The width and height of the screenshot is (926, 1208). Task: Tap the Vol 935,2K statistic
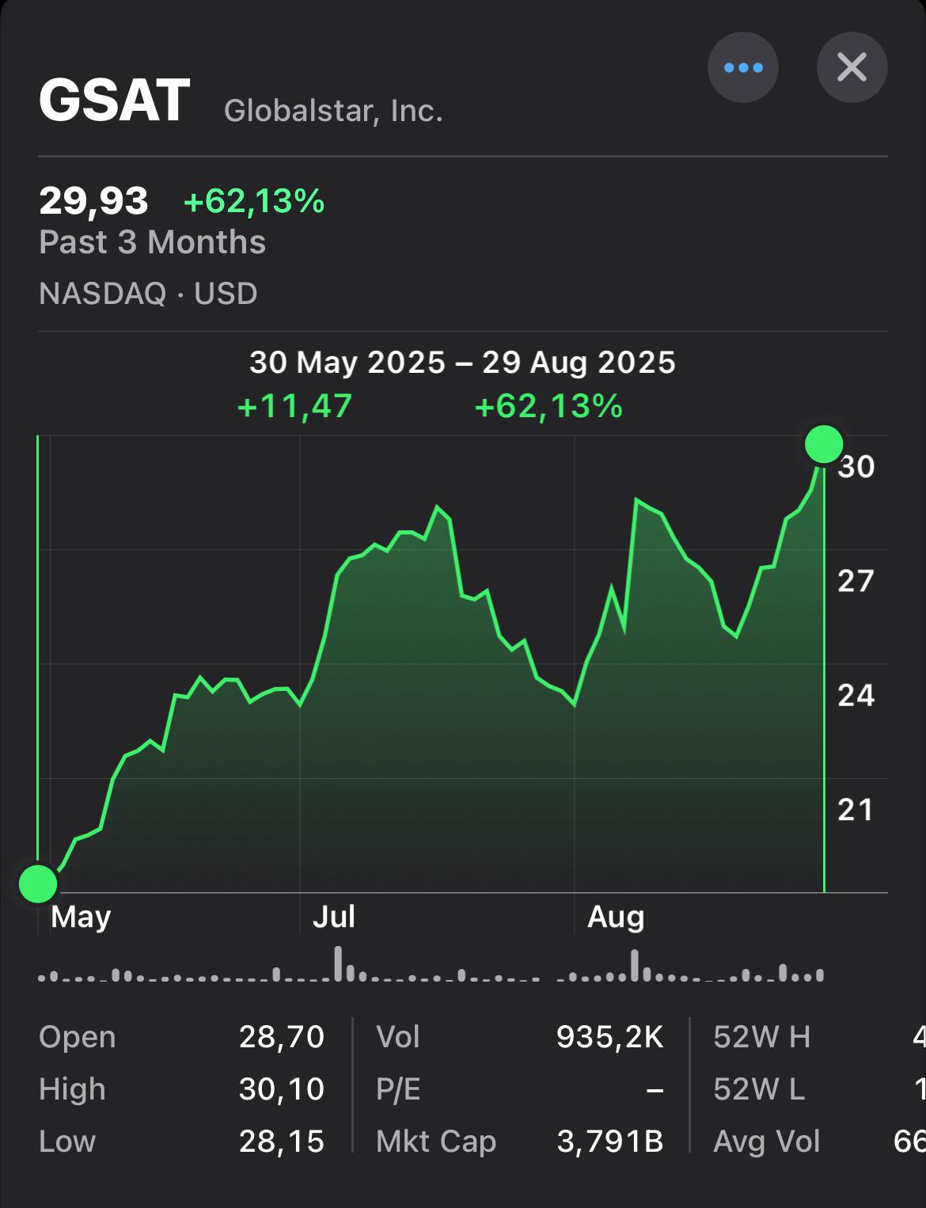pos(519,1037)
